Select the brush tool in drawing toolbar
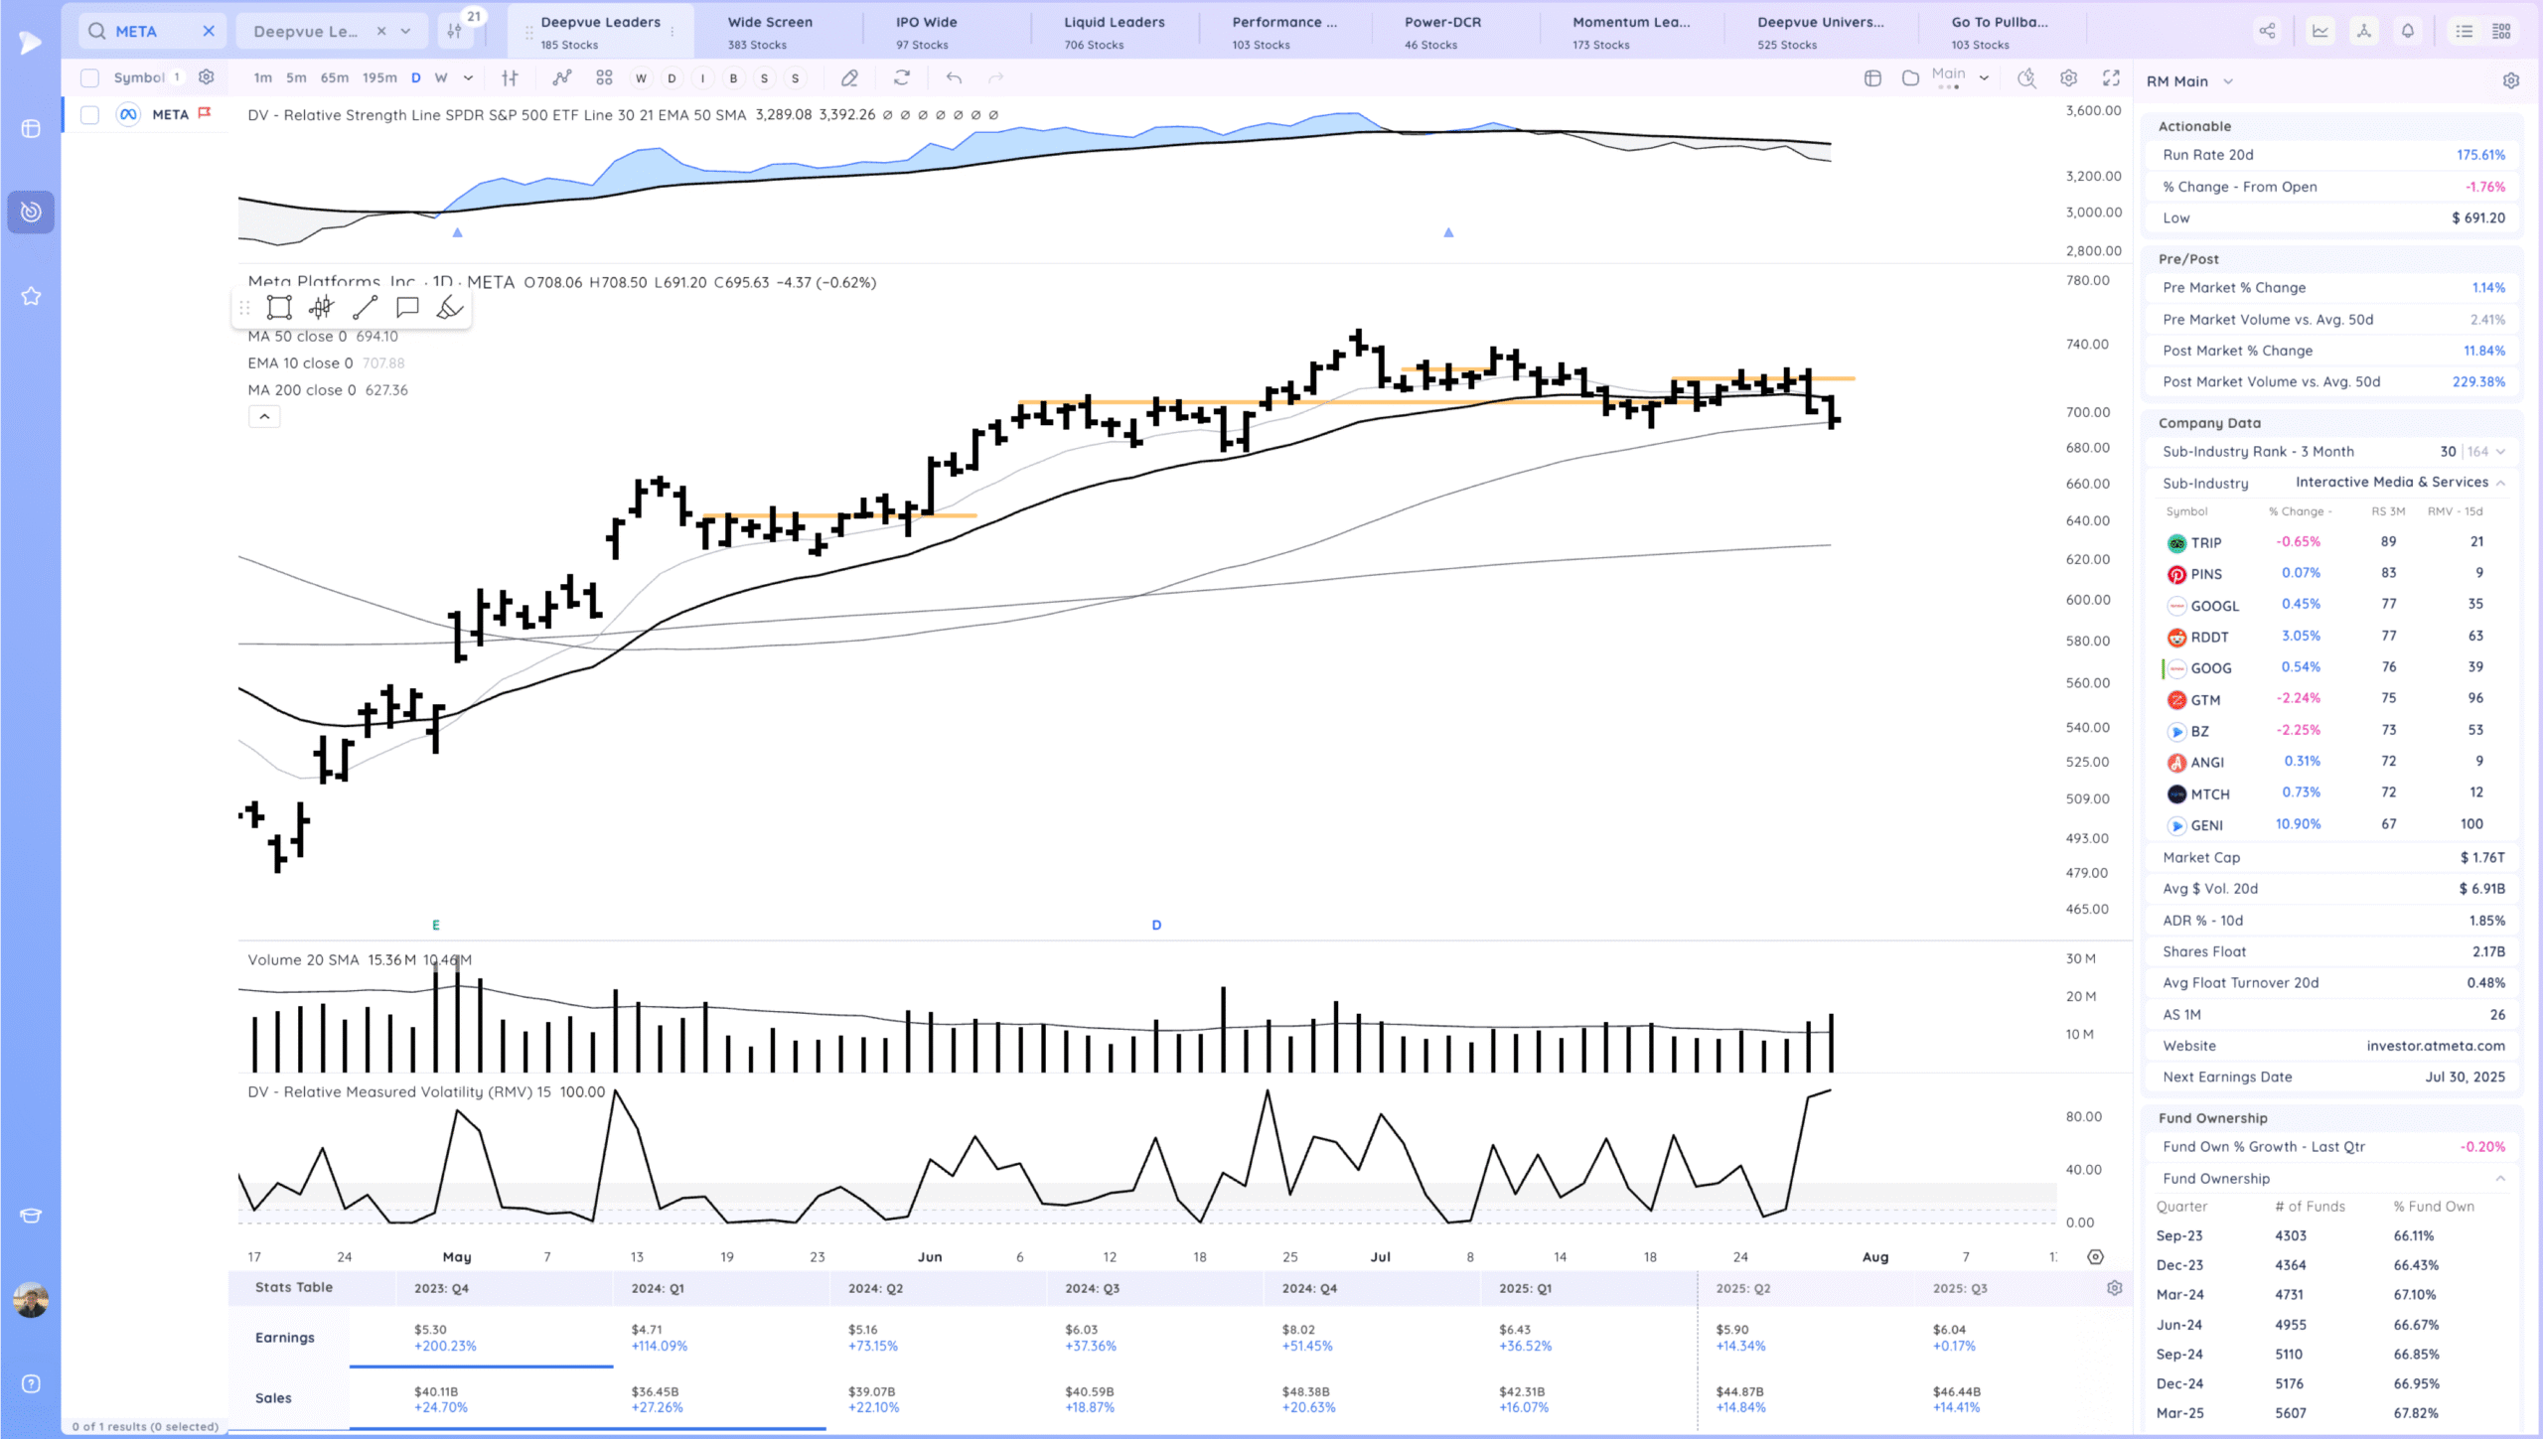Screen dimensions: 2543x1439 tap(449, 308)
